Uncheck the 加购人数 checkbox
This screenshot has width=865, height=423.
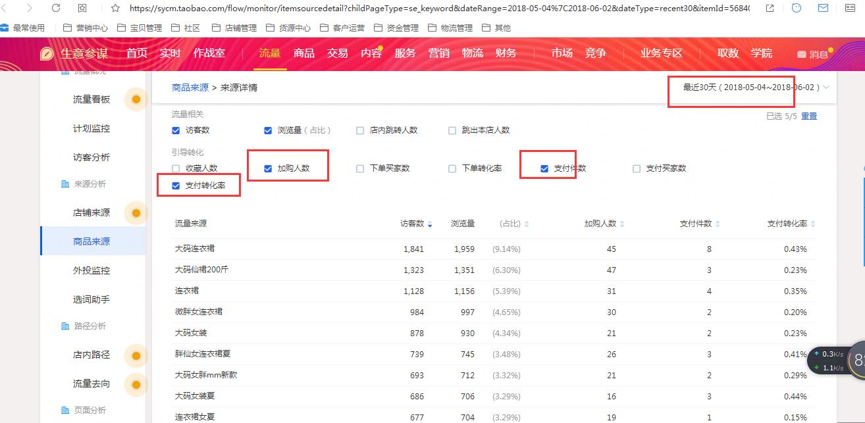click(268, 167)
